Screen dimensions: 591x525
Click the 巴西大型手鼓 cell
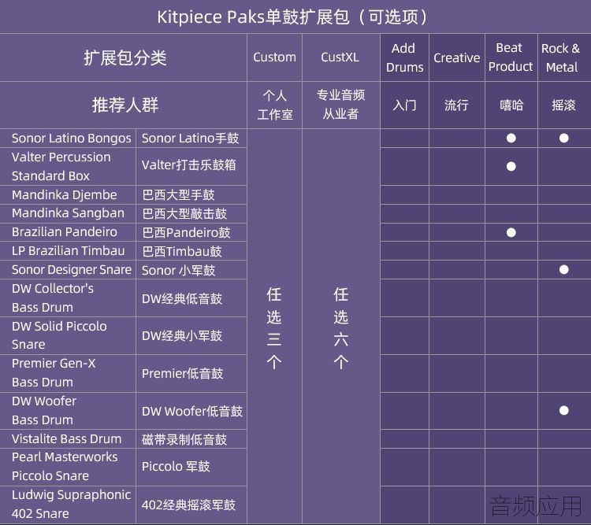191,194
